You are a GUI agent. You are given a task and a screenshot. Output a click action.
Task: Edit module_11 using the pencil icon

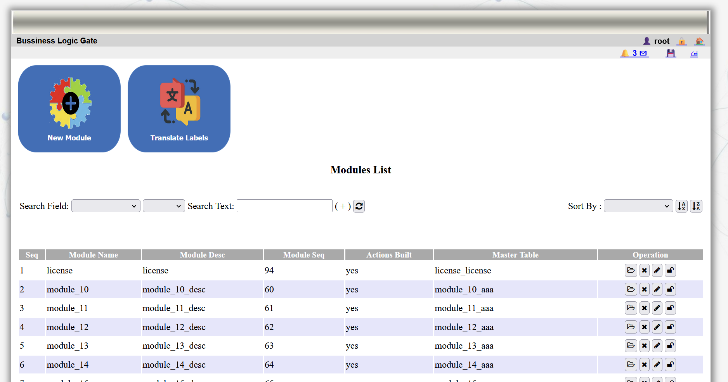click(x=657, y=308)
